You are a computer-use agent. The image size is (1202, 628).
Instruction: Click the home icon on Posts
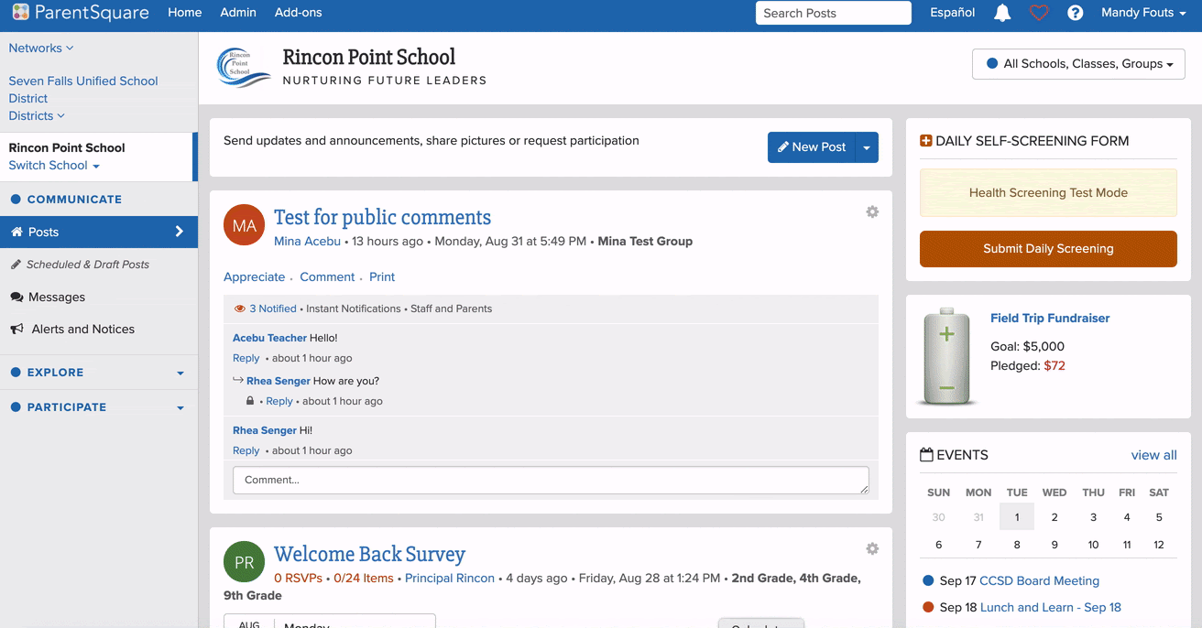point(16,233)
